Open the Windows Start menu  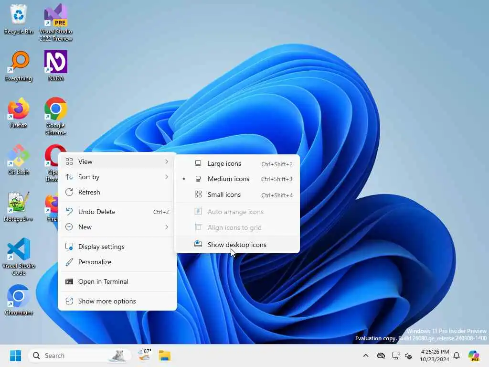pyautogui.click(x=15, y=356)
